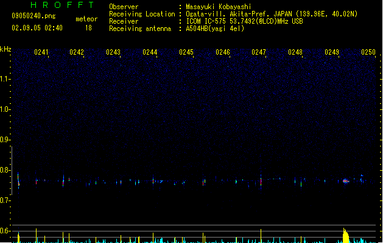Click the date stamp 02.09.05 02:40
383x243 pixels.
(37, 28)
